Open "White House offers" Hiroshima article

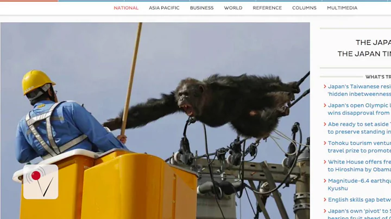pos(360,166)
